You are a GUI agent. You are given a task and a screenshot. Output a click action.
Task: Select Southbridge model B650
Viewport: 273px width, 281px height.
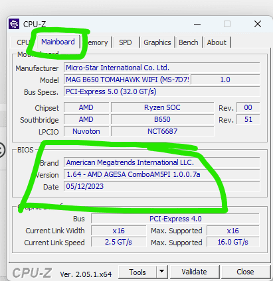(x=162, y=119)
